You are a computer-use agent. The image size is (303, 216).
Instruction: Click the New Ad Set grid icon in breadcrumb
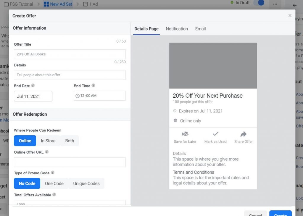click(46, 4)
